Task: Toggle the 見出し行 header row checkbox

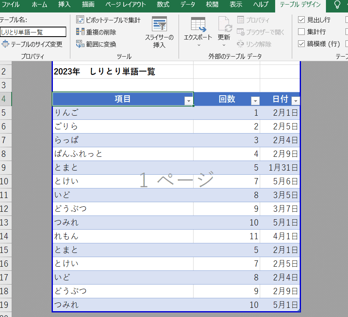Action: [x=301, y=20]
